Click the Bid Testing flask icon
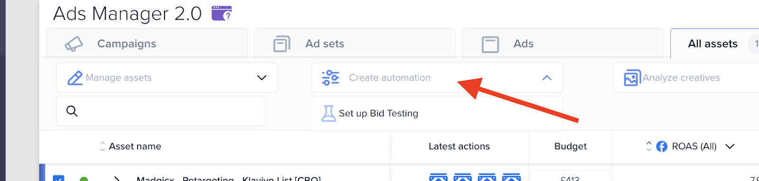Viewport: 759px width, 181px height. click(x=328, y=113)
